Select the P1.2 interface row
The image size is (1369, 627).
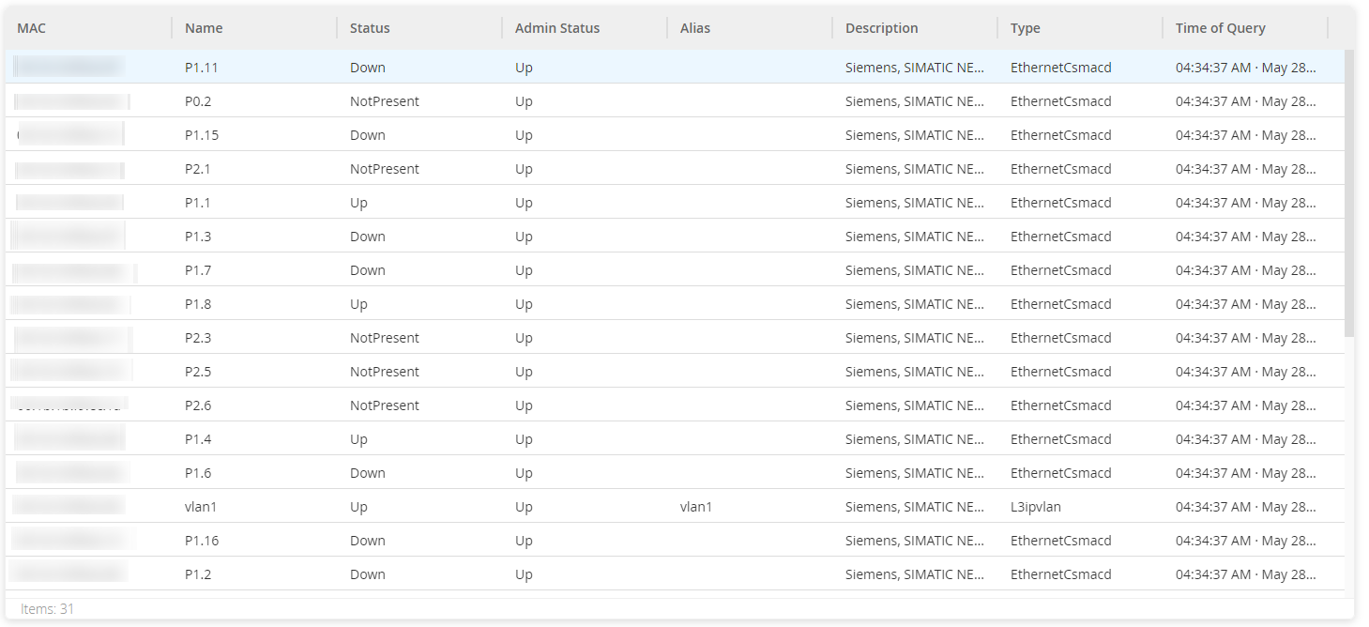pos(198,574)
